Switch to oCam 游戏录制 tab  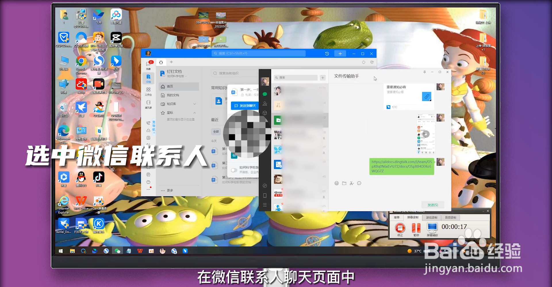432,218
